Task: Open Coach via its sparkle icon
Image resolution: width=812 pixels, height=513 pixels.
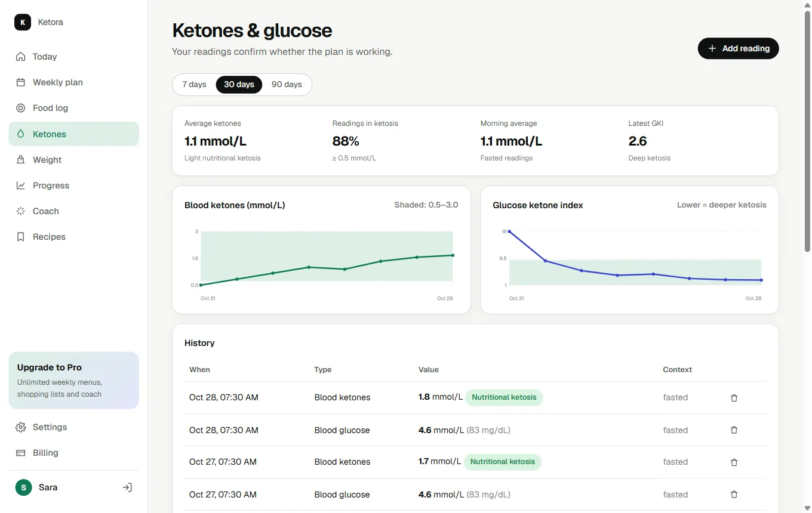Action: pyautogui.click(x=21, y=211)
